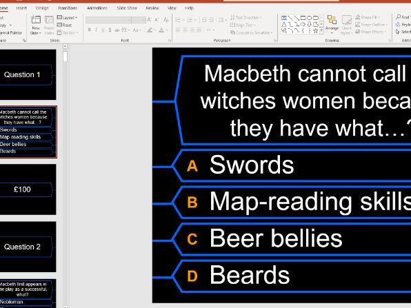The image size is (411, 308).
Task: Switch to the Design tab
Action: pos(42,8)
